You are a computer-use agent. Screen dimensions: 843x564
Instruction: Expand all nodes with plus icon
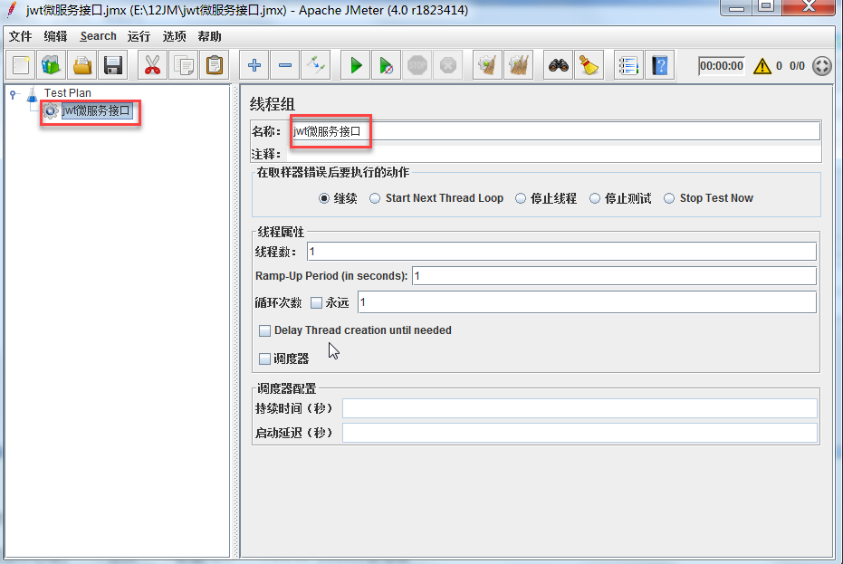click(x=254, y=65)
